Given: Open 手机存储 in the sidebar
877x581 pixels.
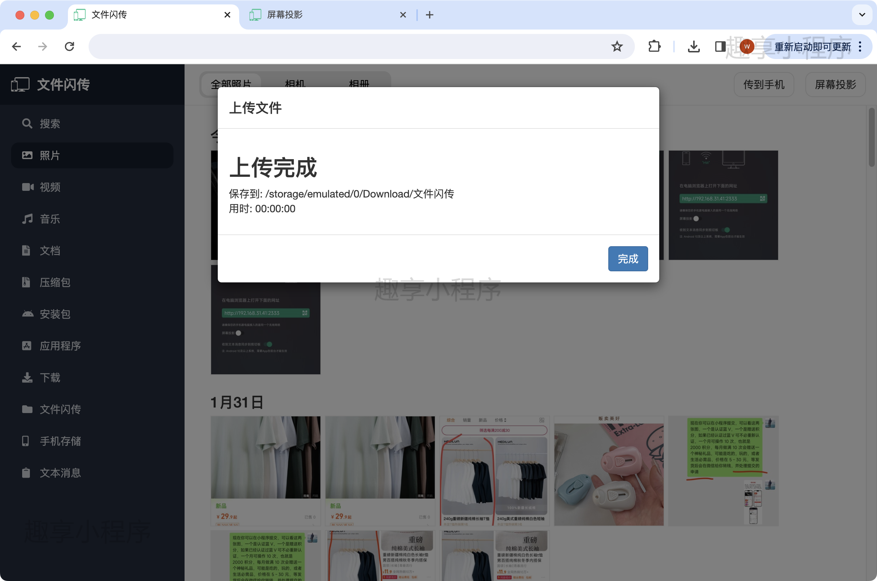Looking at the screenshot, I should click(92, 441).
